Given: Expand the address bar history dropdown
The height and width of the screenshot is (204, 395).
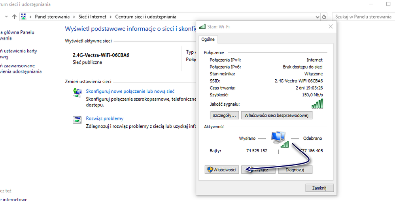Looking at the screenshot, I should tap(317, 17).
